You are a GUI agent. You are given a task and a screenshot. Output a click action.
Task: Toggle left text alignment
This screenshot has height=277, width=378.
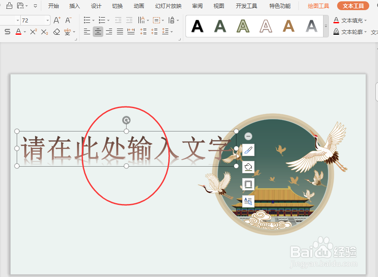tap(87, 31)
